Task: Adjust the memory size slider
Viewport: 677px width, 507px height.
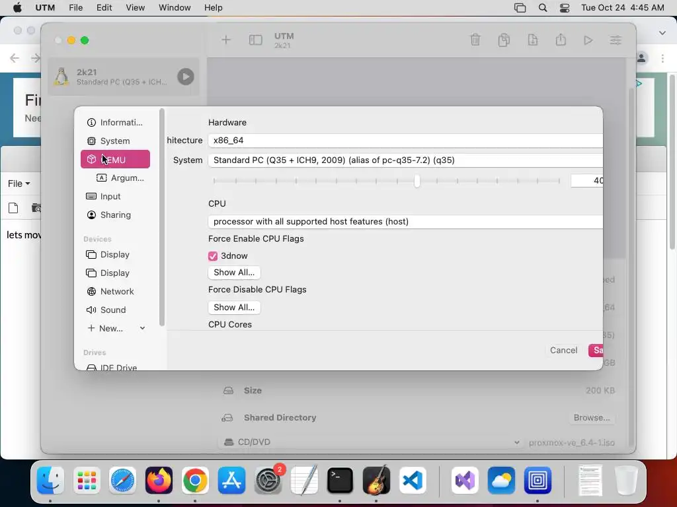Action: click(x=417, y=181)
